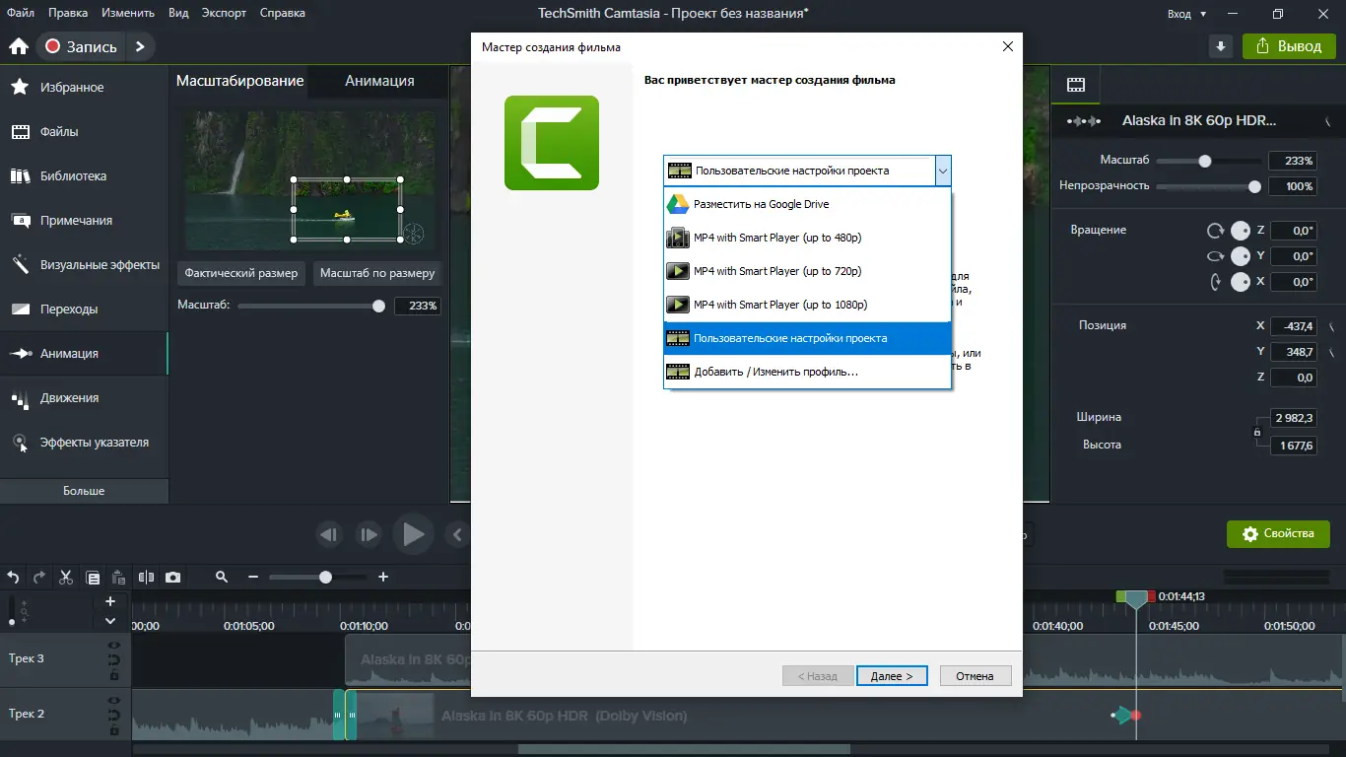The image size is (1346, 757).
Task: Open the Экспорт menu
Action: [x=224, y=13]
